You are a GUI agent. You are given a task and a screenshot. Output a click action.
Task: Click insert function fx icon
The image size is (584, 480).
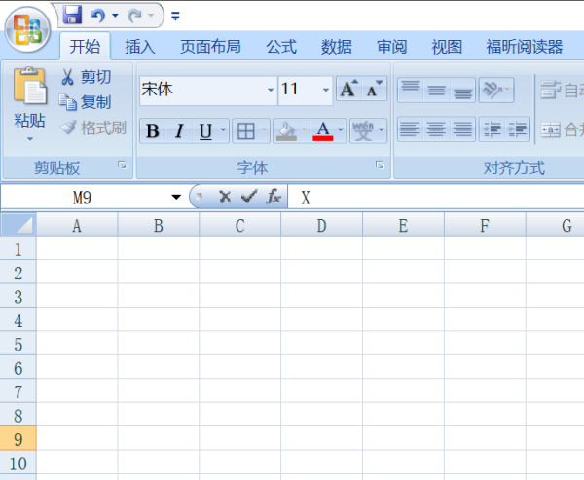click(274, 197)
